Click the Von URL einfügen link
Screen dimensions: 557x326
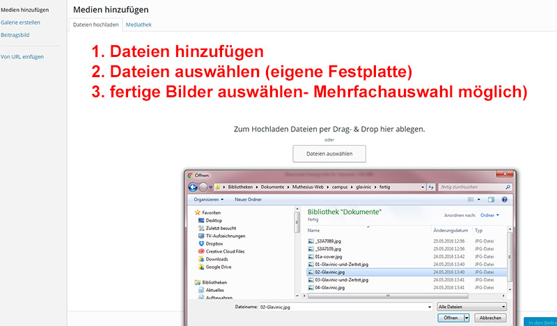point(22,57)
